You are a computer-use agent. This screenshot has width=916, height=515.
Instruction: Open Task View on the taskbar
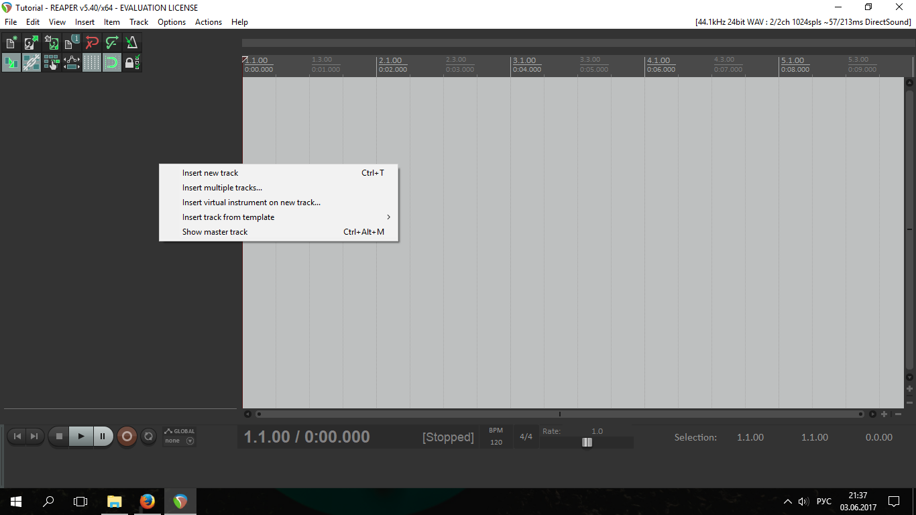pos(80,502)
